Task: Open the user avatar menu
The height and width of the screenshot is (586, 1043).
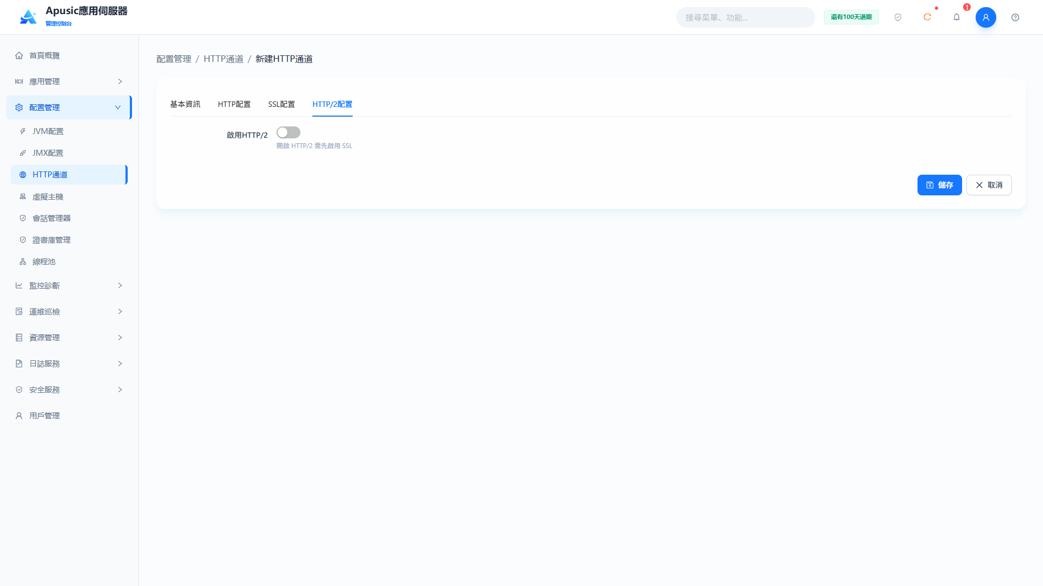Action: point(986,17)
